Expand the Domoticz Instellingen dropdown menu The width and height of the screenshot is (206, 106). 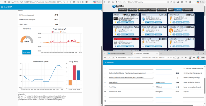[188, 10]
